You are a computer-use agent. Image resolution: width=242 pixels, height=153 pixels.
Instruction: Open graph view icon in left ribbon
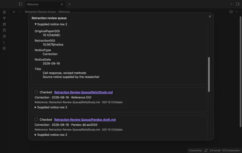pos(4,18)
